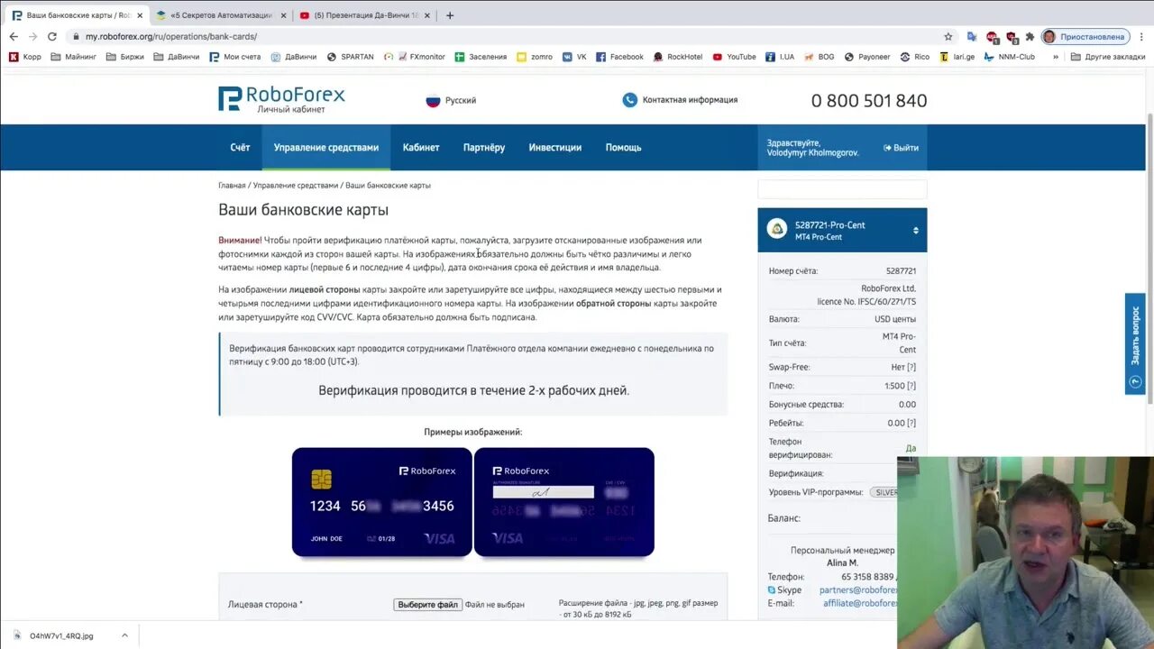Open the Корр bookmark
Image resolution: width=1154 pixels, height=649 pixels.
tap(25, 57)
